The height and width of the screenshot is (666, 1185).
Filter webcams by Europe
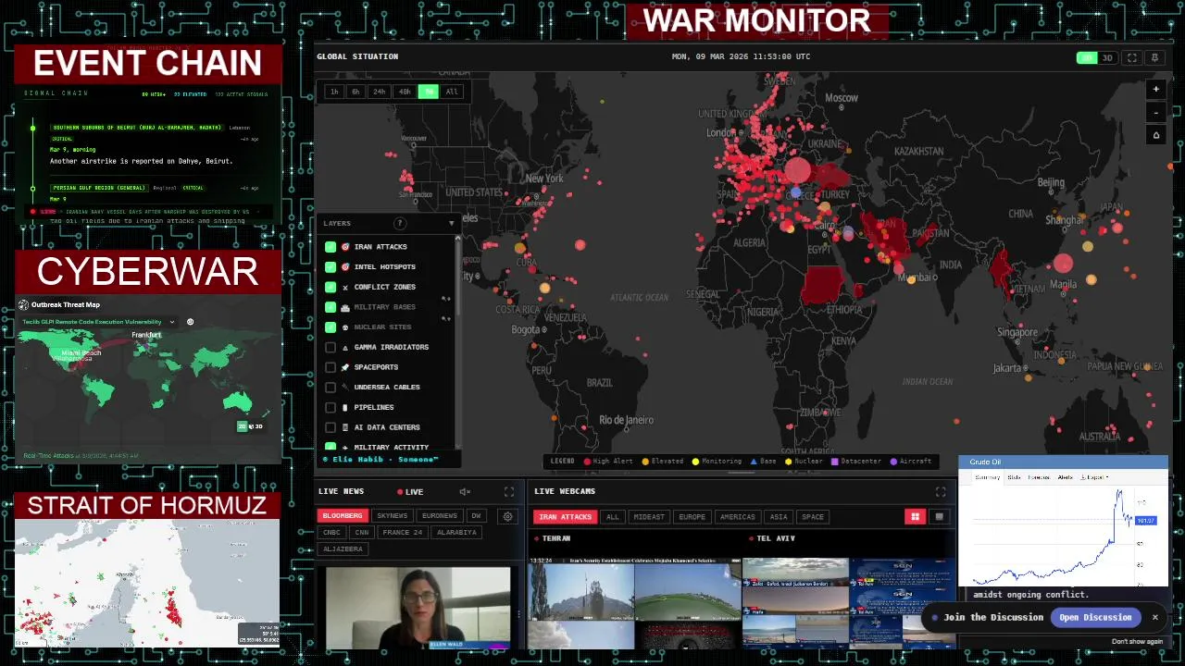[692, 517]
